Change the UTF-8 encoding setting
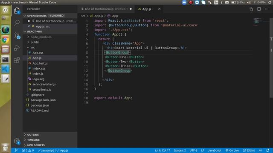273x153 pixels. (x=193, y=150)
